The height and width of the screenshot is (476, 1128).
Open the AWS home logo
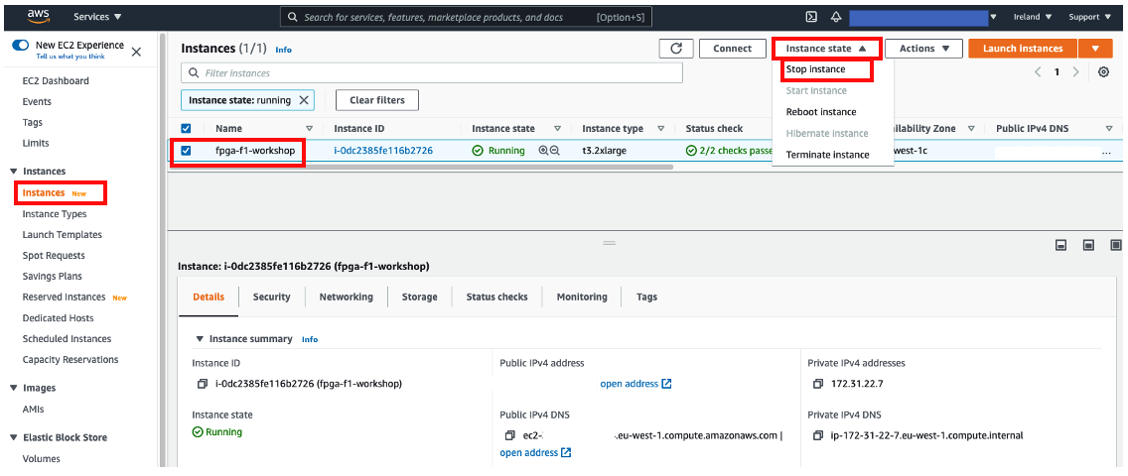tap(38, 16)
